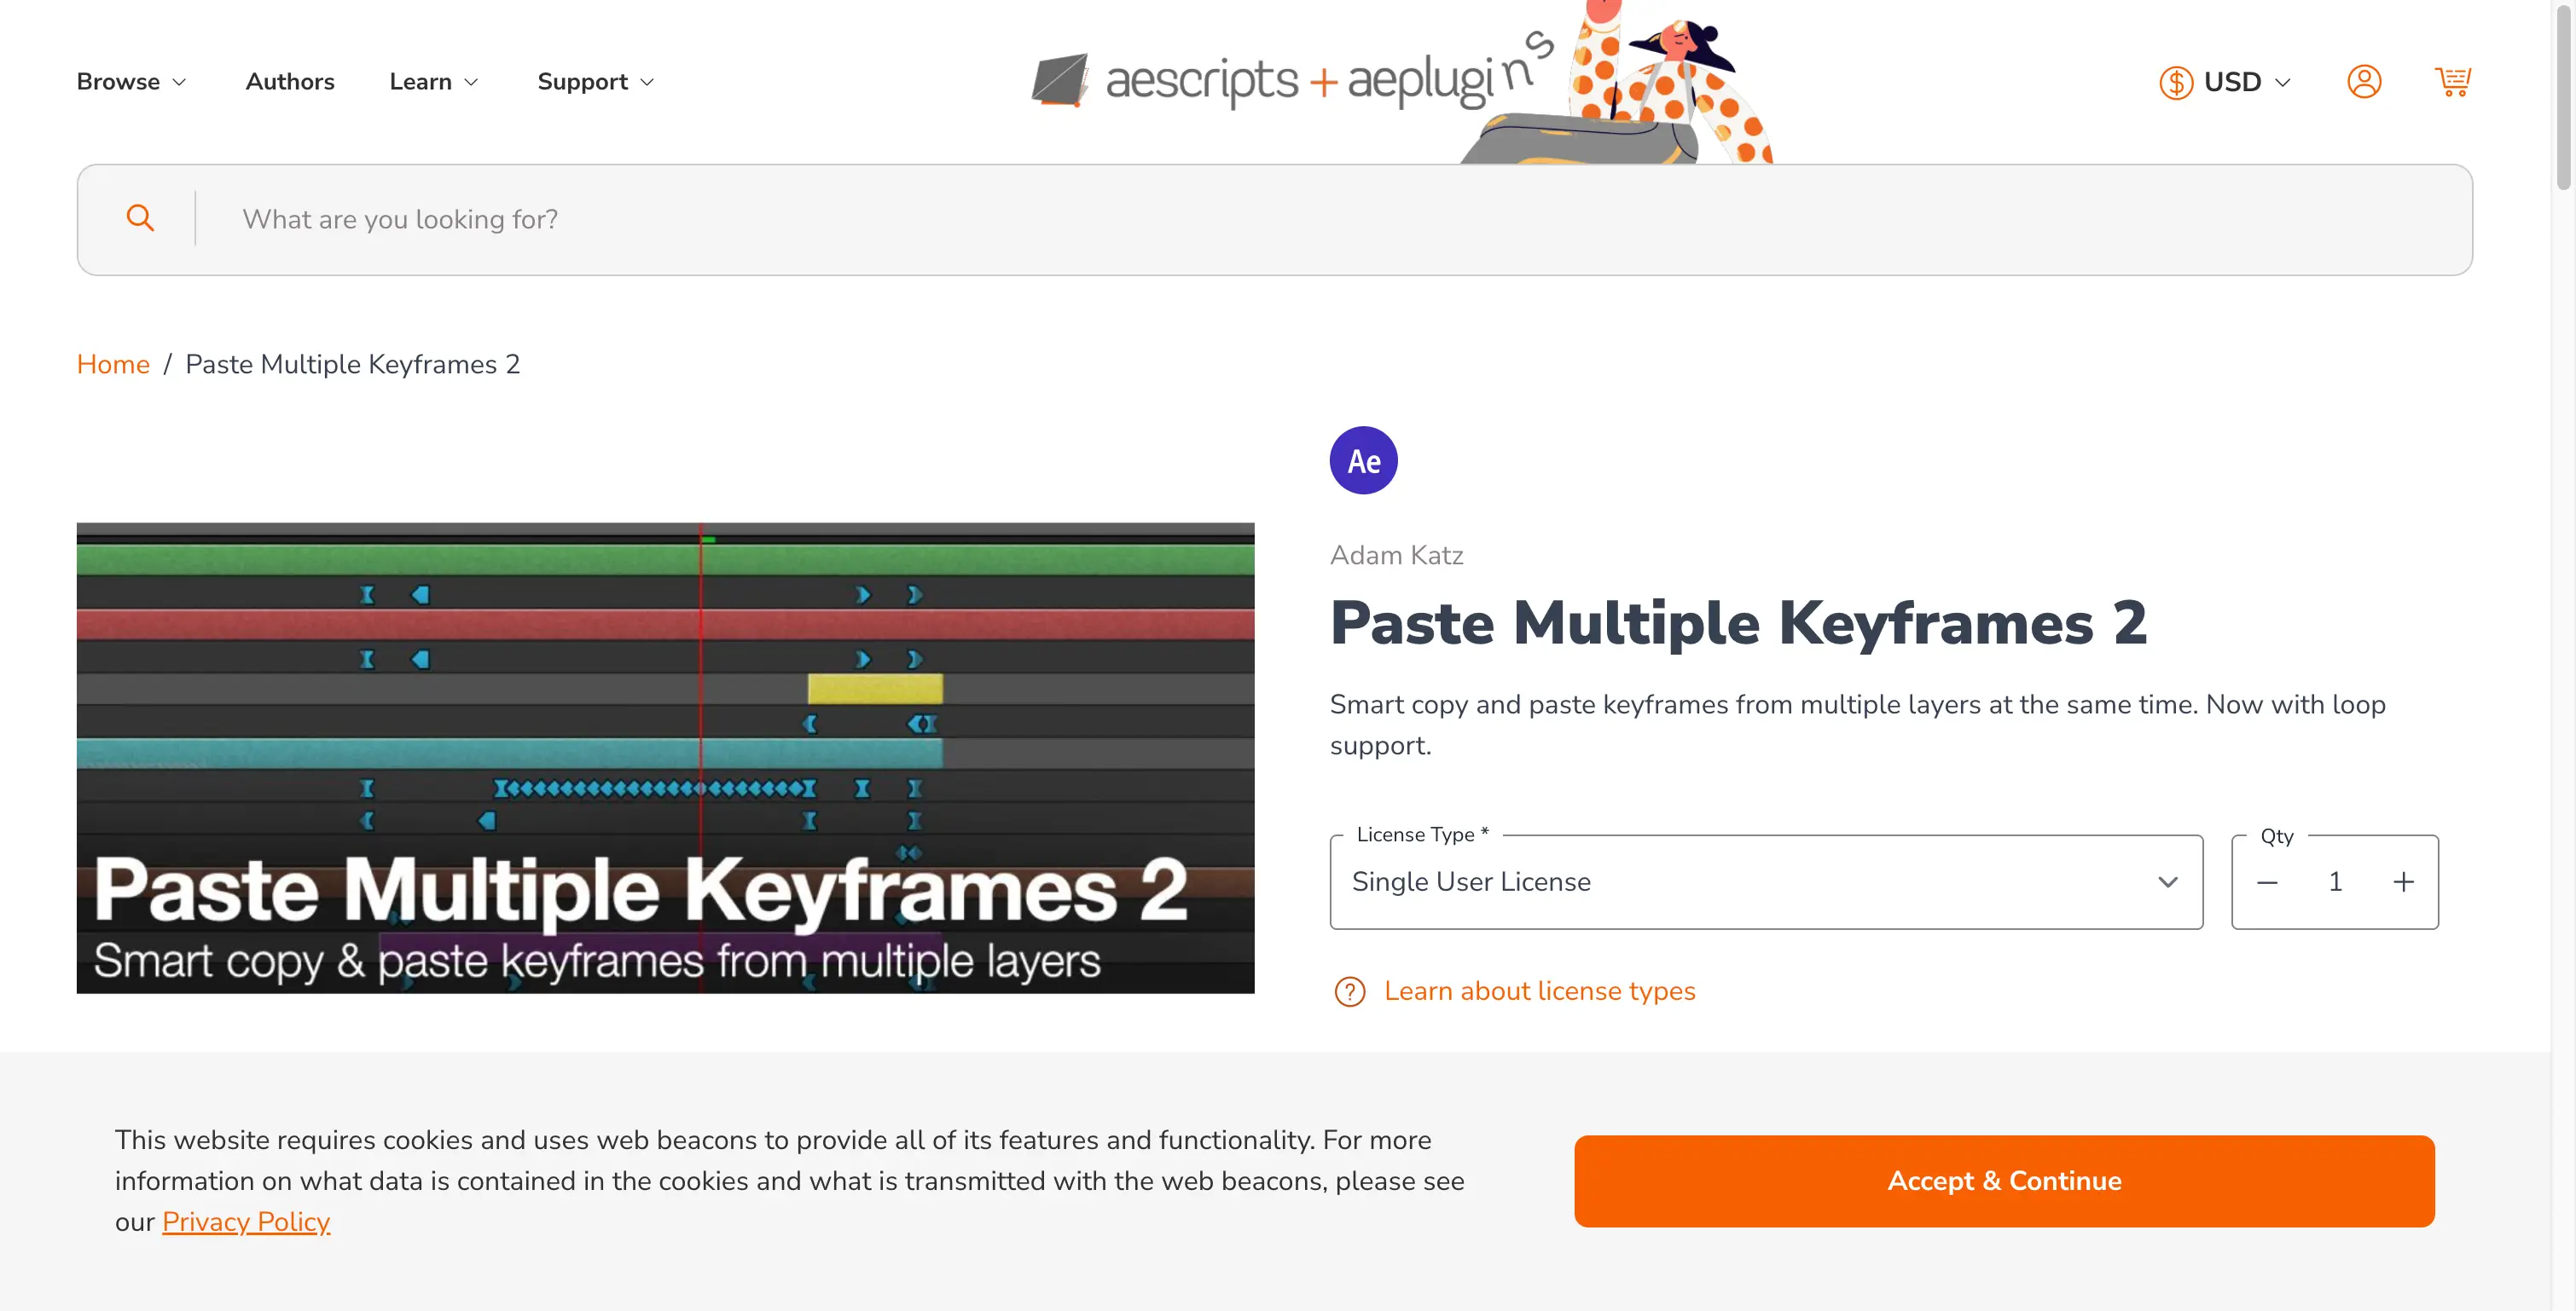Click inside the Qty number field

[x=2335, y=881]
